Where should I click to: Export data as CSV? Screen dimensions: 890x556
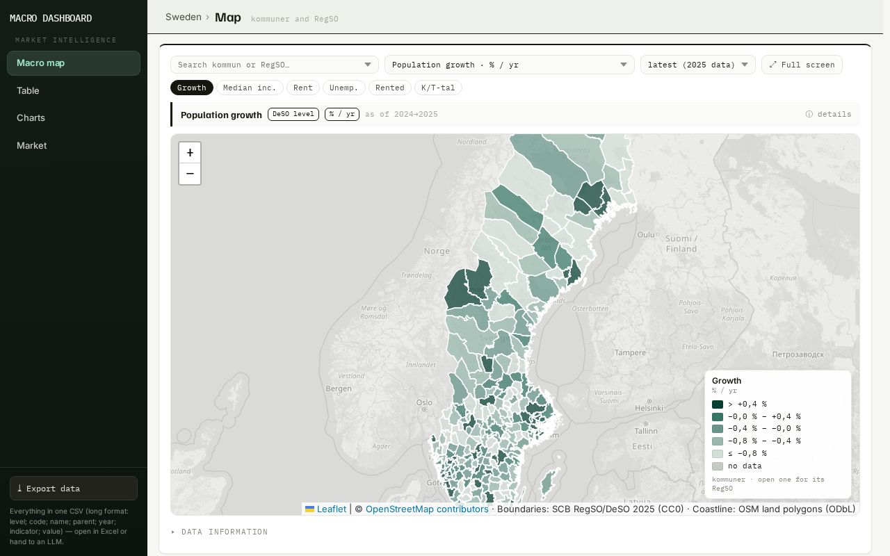74,488
